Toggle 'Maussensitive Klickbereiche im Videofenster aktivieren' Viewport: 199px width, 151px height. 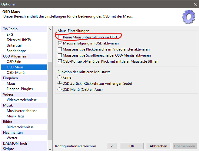[x=60, y=49]
